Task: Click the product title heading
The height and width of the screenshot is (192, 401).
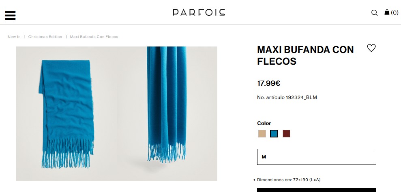Action: [x=305, y=55]
